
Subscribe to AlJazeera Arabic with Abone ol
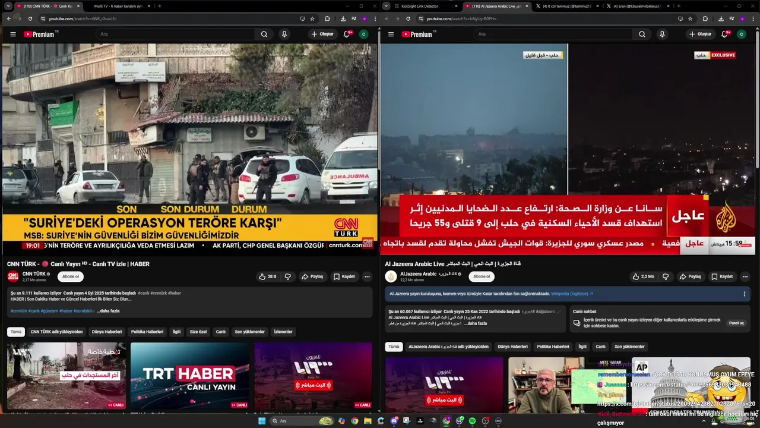coord(482,276)
